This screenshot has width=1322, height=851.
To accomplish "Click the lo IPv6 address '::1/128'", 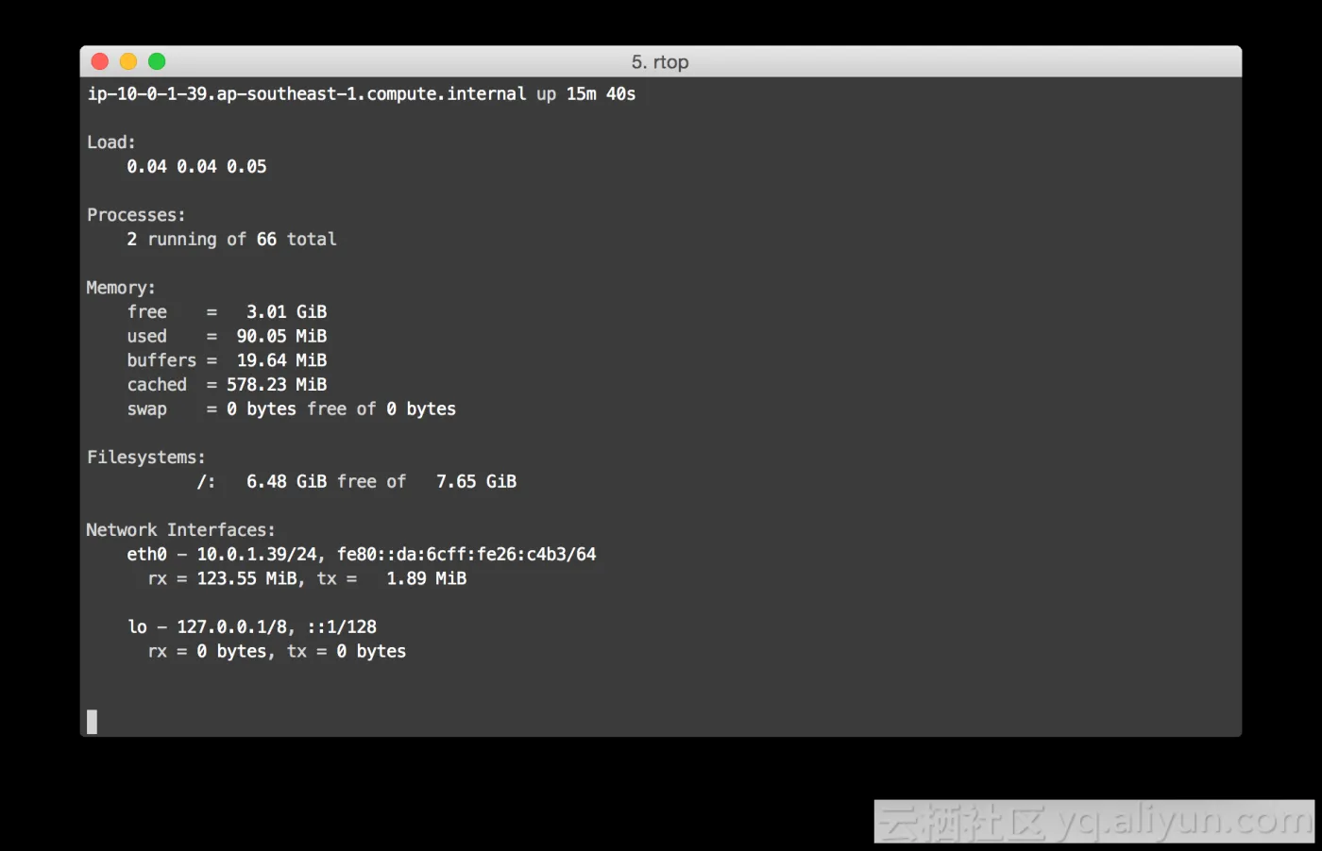I will point(341,627).
